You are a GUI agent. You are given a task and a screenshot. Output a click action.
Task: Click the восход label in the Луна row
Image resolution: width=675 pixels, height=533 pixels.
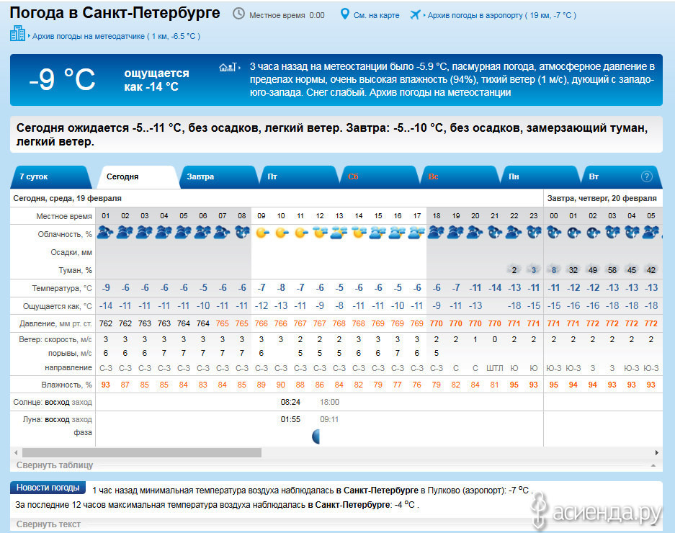point(57,419)
